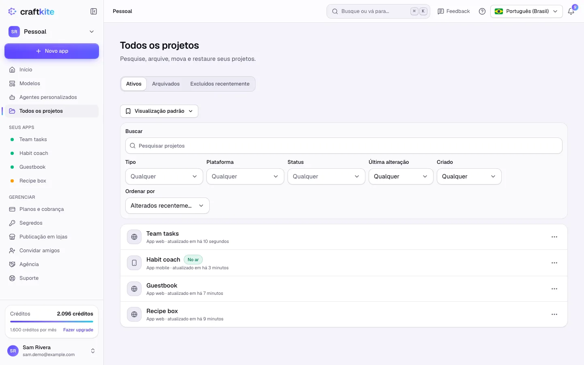Open more options for Guestbook row
Viewport: 584px width, 365px height.
pos(554,289)
